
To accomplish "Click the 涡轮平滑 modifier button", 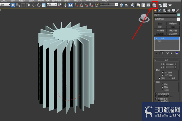I will pyautogui.click(x=173, y=31).
